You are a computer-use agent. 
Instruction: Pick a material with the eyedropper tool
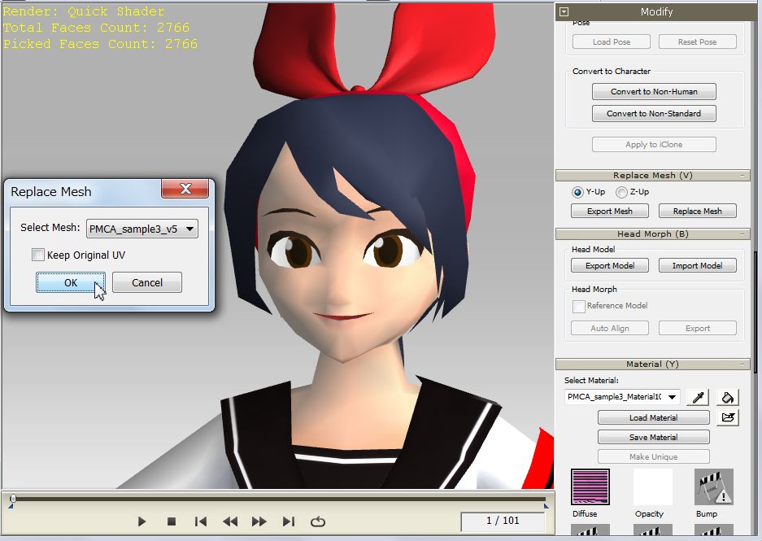[698, 397]
